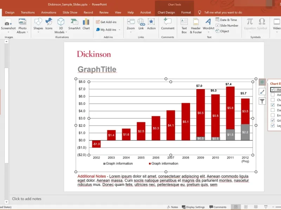Toggle sixth checkbox in Chart Elements list
Viewport: 281px width, 210px height.
(x=273, y=115)
